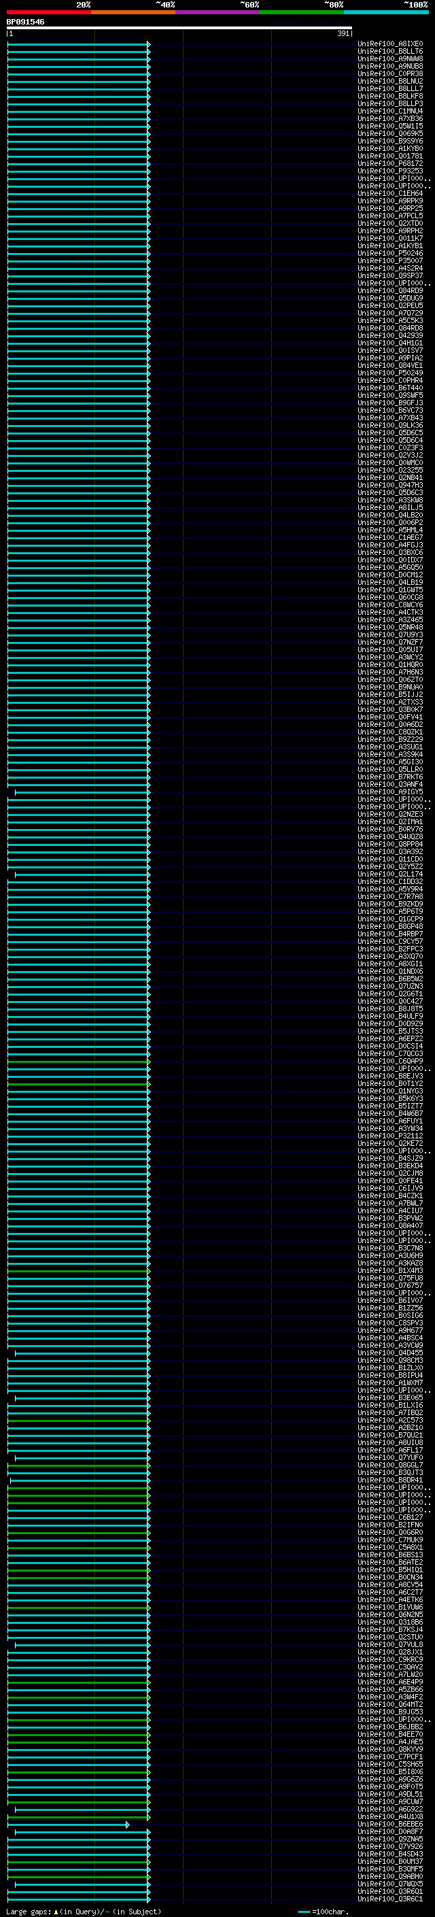Click the short alignment bar for UniRef100_B6EBE6

click(69, 1824)
